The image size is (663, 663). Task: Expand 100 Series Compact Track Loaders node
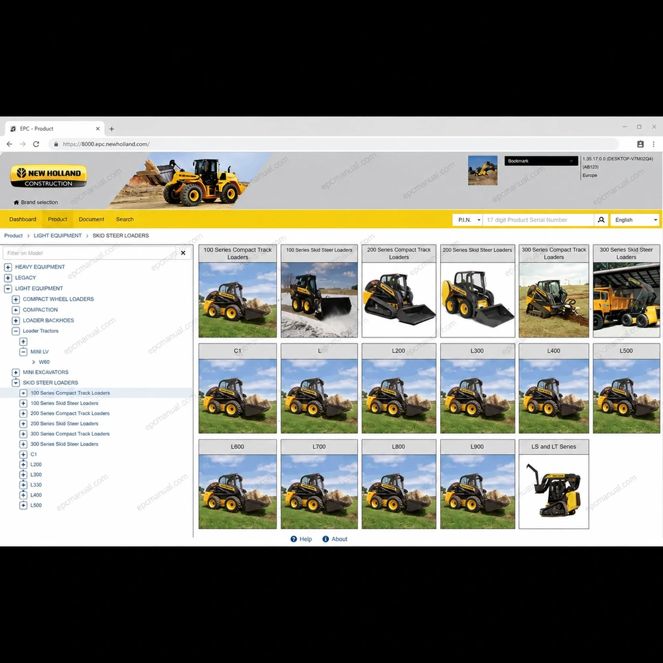(23, 392)
